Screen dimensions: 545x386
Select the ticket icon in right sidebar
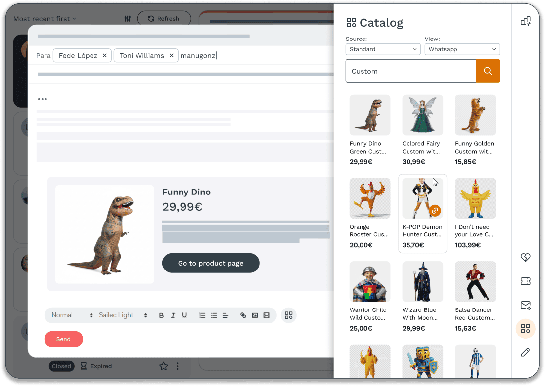(x=525, y=281)
